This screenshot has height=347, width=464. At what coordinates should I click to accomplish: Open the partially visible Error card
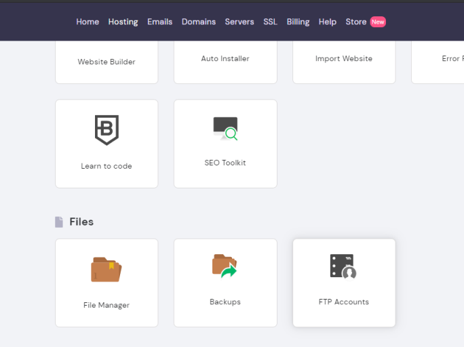click(438, 62)
